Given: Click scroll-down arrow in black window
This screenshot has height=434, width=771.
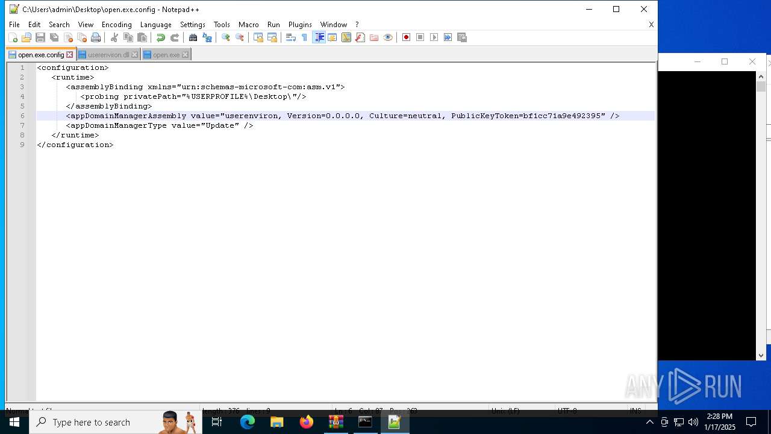Looking at the screenshot, I should (x=761, y=355).
